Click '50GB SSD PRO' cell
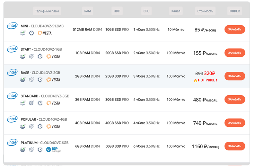 tap(117, 146)
